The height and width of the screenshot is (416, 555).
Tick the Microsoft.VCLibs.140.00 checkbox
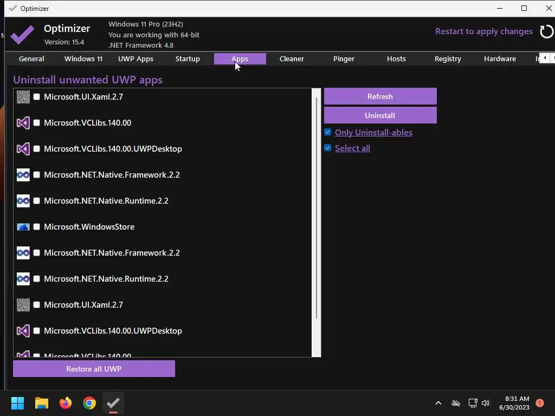coord(36,123)
